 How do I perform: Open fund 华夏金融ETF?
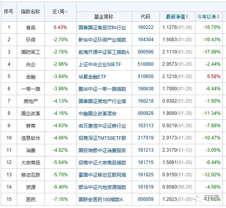coord(92,76)
